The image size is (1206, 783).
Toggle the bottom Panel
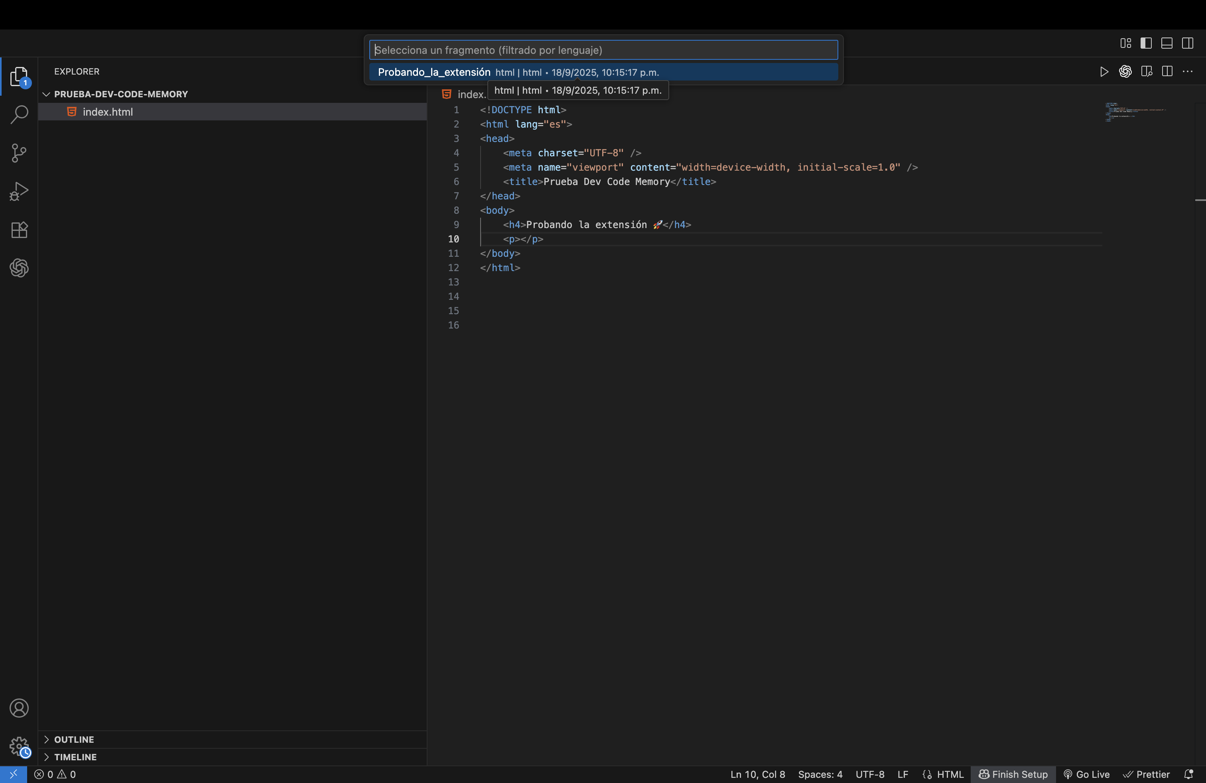pos(1167,43)
